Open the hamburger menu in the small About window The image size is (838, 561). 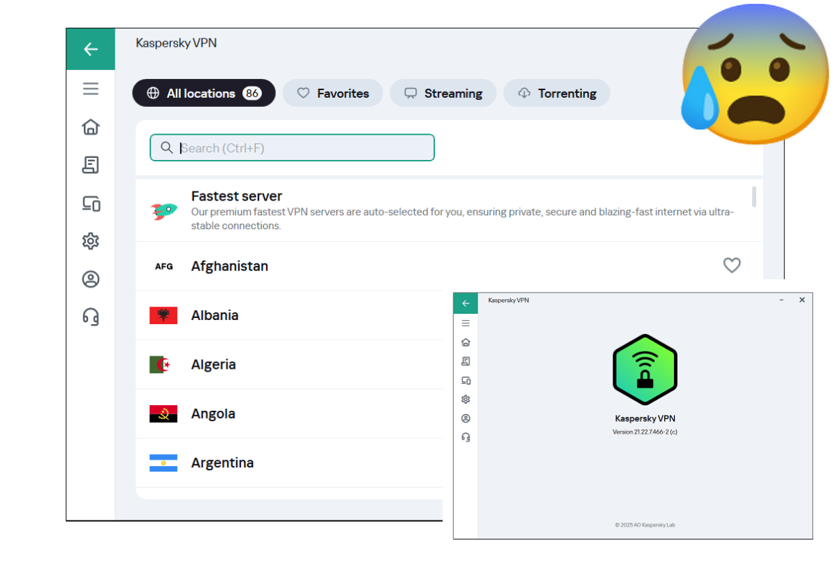466,323
